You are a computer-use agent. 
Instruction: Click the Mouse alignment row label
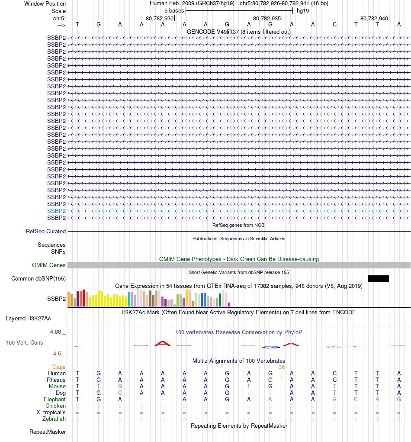coord(57,387)
